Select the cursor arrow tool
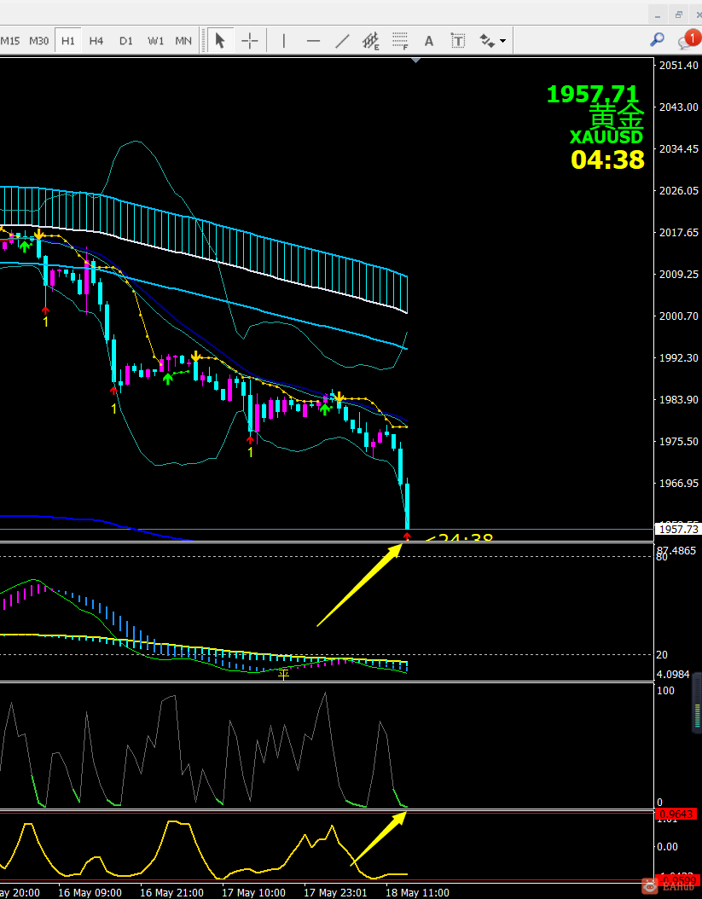Image resolution: width=702 pixels, height=899 pixels. pyautogui.click(x=220, y=41)
